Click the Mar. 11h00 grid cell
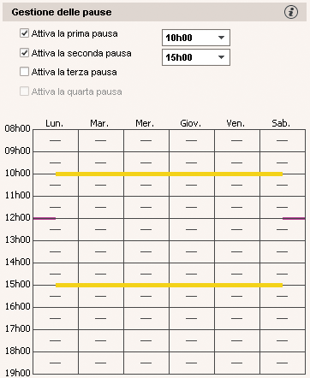Viewport: 310px width, 378px height. click(101, 207)
